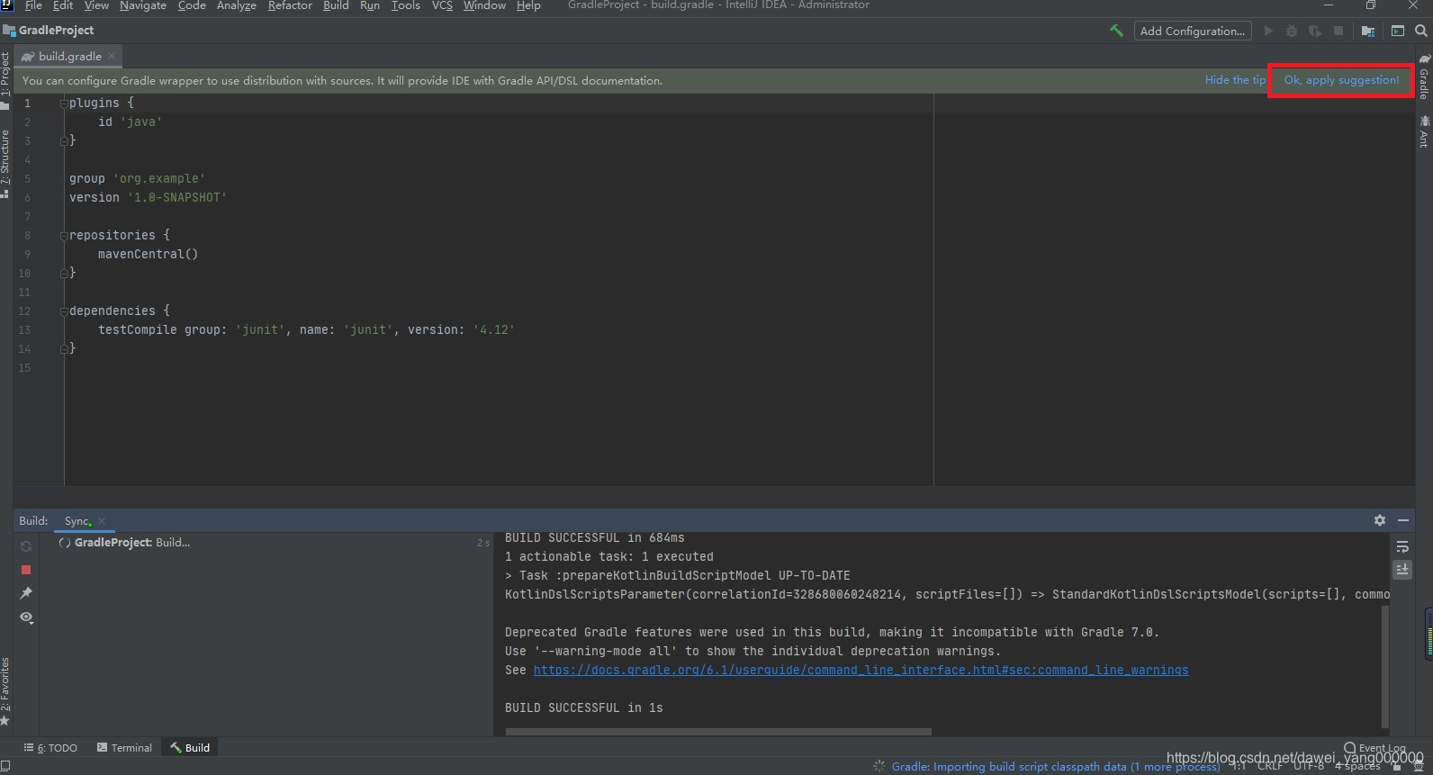Click the Scroll to End icon in build output
The image size is (1433, 775).
1402,570
